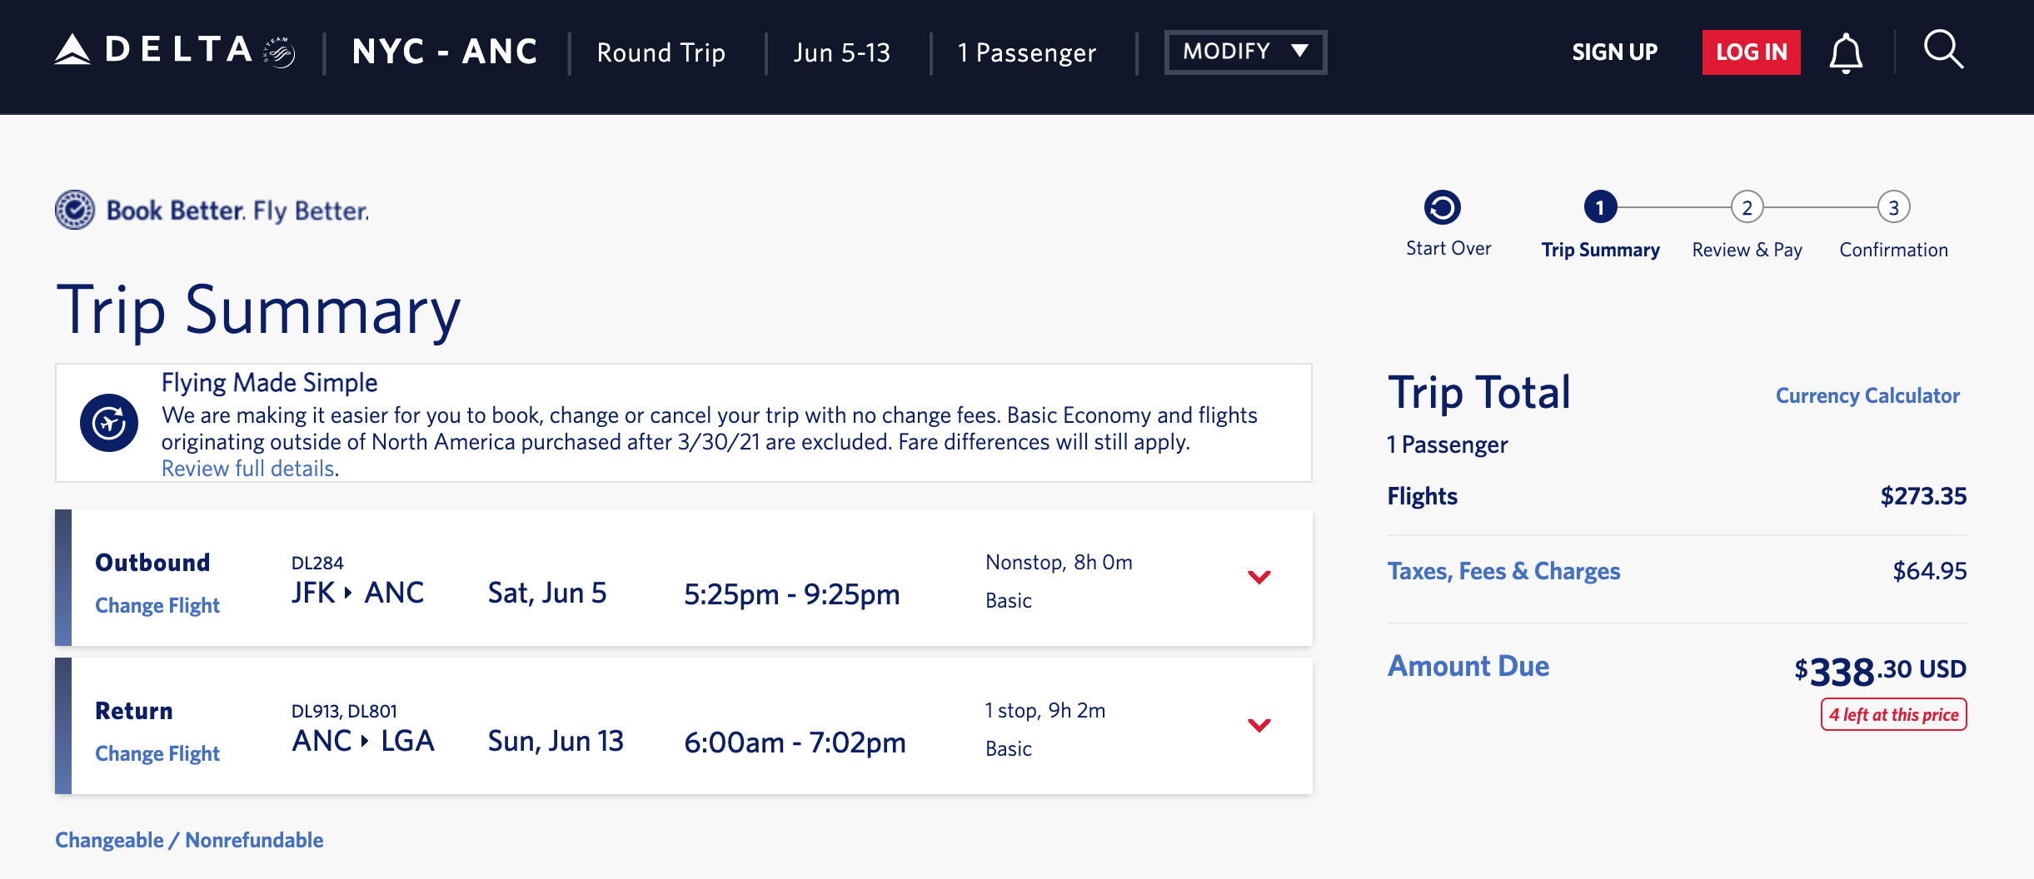Open the MODIFY dropdown

click(1245, 52)
